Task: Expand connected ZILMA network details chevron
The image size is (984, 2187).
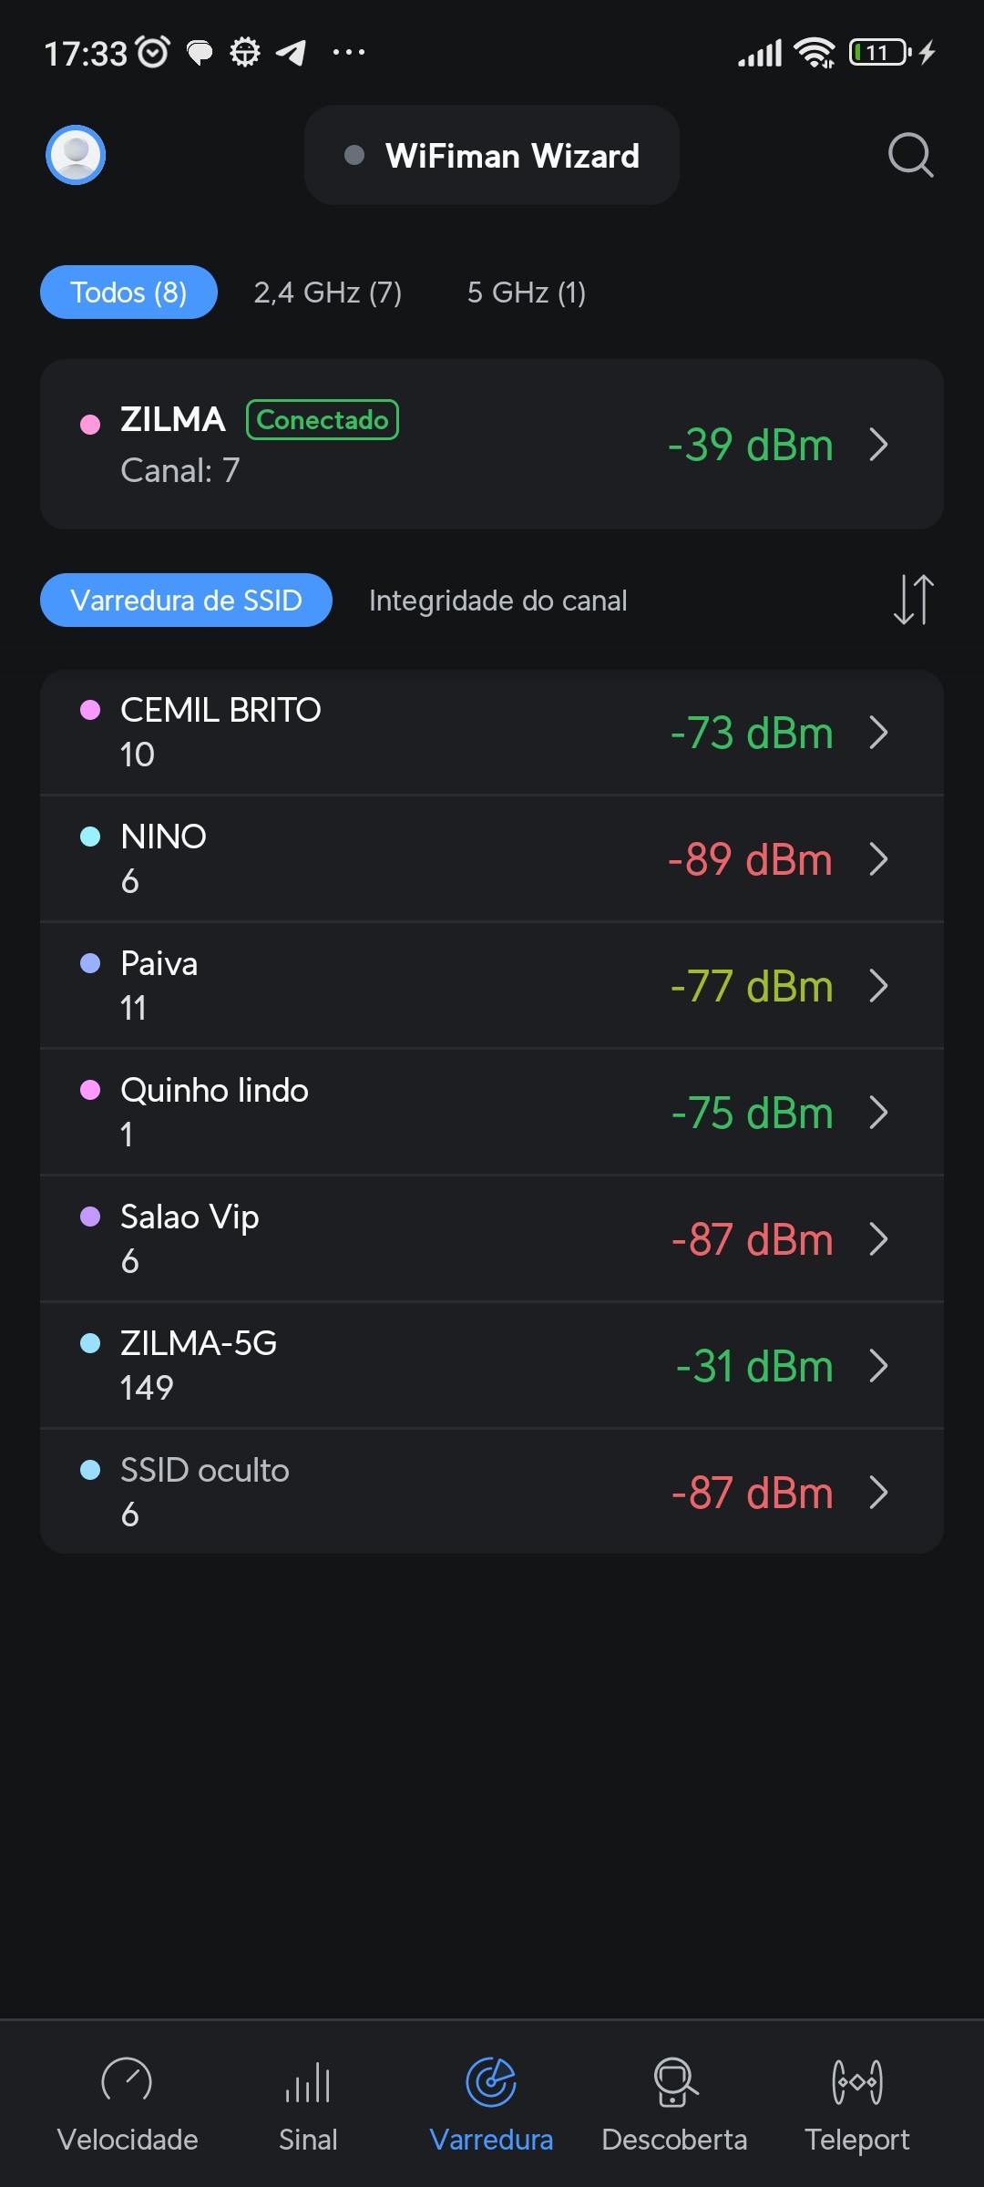Action: 878,445
